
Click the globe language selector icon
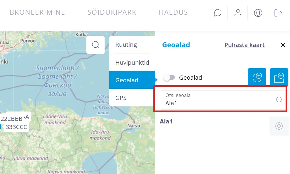258,13
